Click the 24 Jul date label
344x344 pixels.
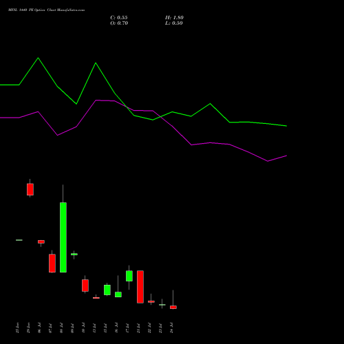[172, 327]
